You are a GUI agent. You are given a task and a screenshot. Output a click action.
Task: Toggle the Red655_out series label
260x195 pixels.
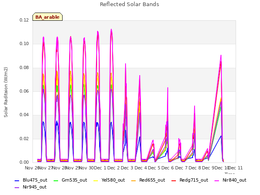pyautogui.click(x=152, y=180)
